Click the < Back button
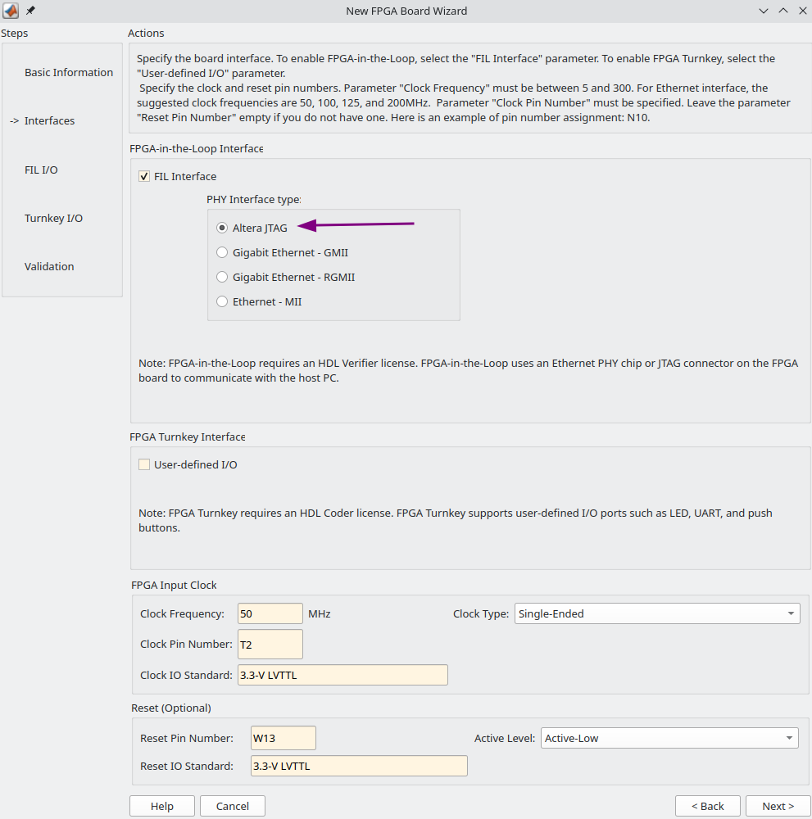 (x=707, y=806)
